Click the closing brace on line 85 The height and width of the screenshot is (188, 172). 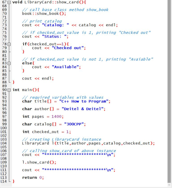(23, 71)
